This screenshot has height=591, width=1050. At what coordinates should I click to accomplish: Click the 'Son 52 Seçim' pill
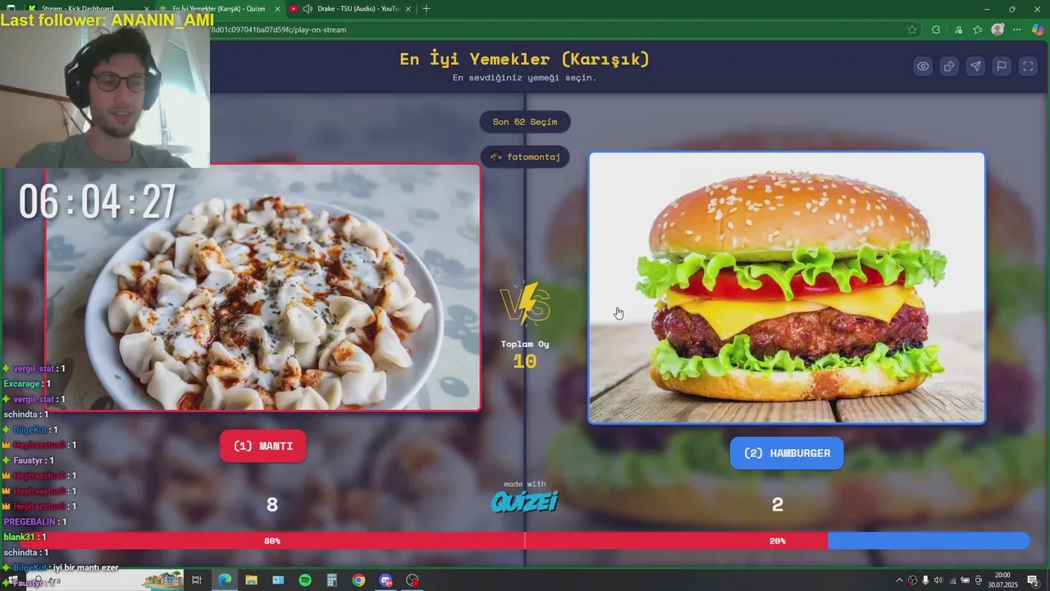coord(525,121)
